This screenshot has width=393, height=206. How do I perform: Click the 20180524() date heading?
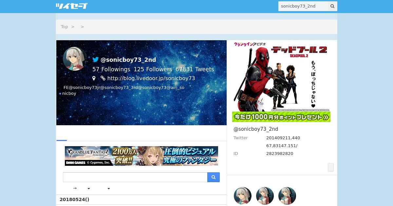click(x=74, y=199)
